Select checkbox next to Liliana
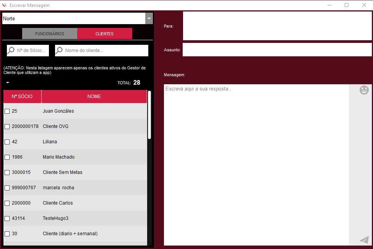The height and width of the screenshot is (249, 373). [7, 142]
